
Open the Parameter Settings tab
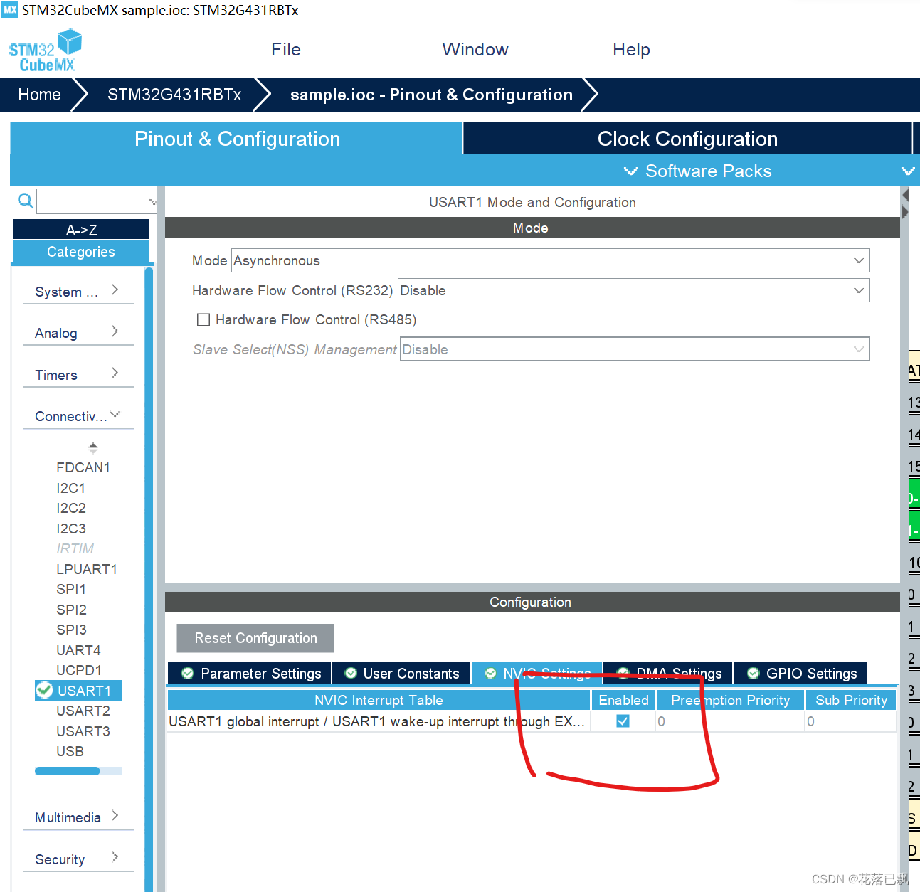[250, 673]
